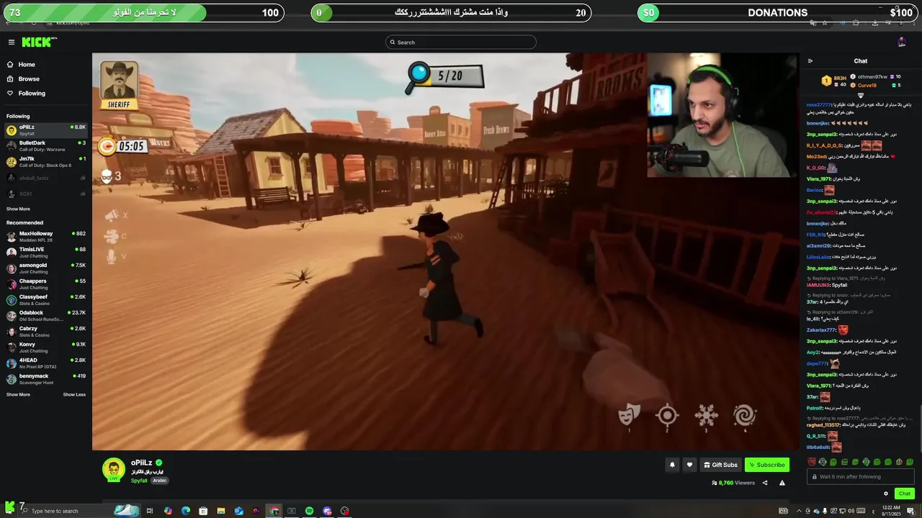Open Discord from the taskbar
The width and height of the screenshot is (922, 518).
coord(327,511)
